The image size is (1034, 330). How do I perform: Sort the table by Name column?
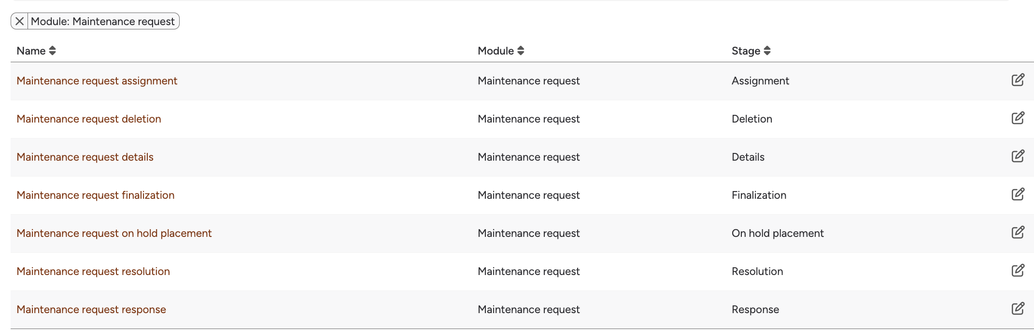coord(36,51)
